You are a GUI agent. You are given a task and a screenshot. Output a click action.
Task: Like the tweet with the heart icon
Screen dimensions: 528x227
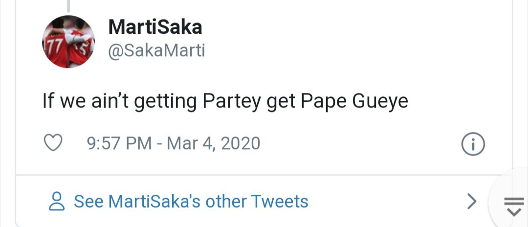(53, 143)
